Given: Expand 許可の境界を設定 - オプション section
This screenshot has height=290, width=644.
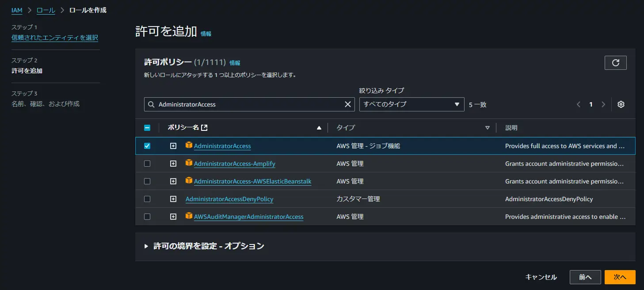Looking at the screenshot, I should (x=204, y=246).
